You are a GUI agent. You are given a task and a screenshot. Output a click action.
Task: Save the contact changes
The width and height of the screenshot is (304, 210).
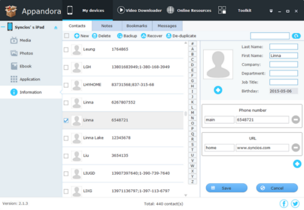pyautogui.click(x=227, y=188)
